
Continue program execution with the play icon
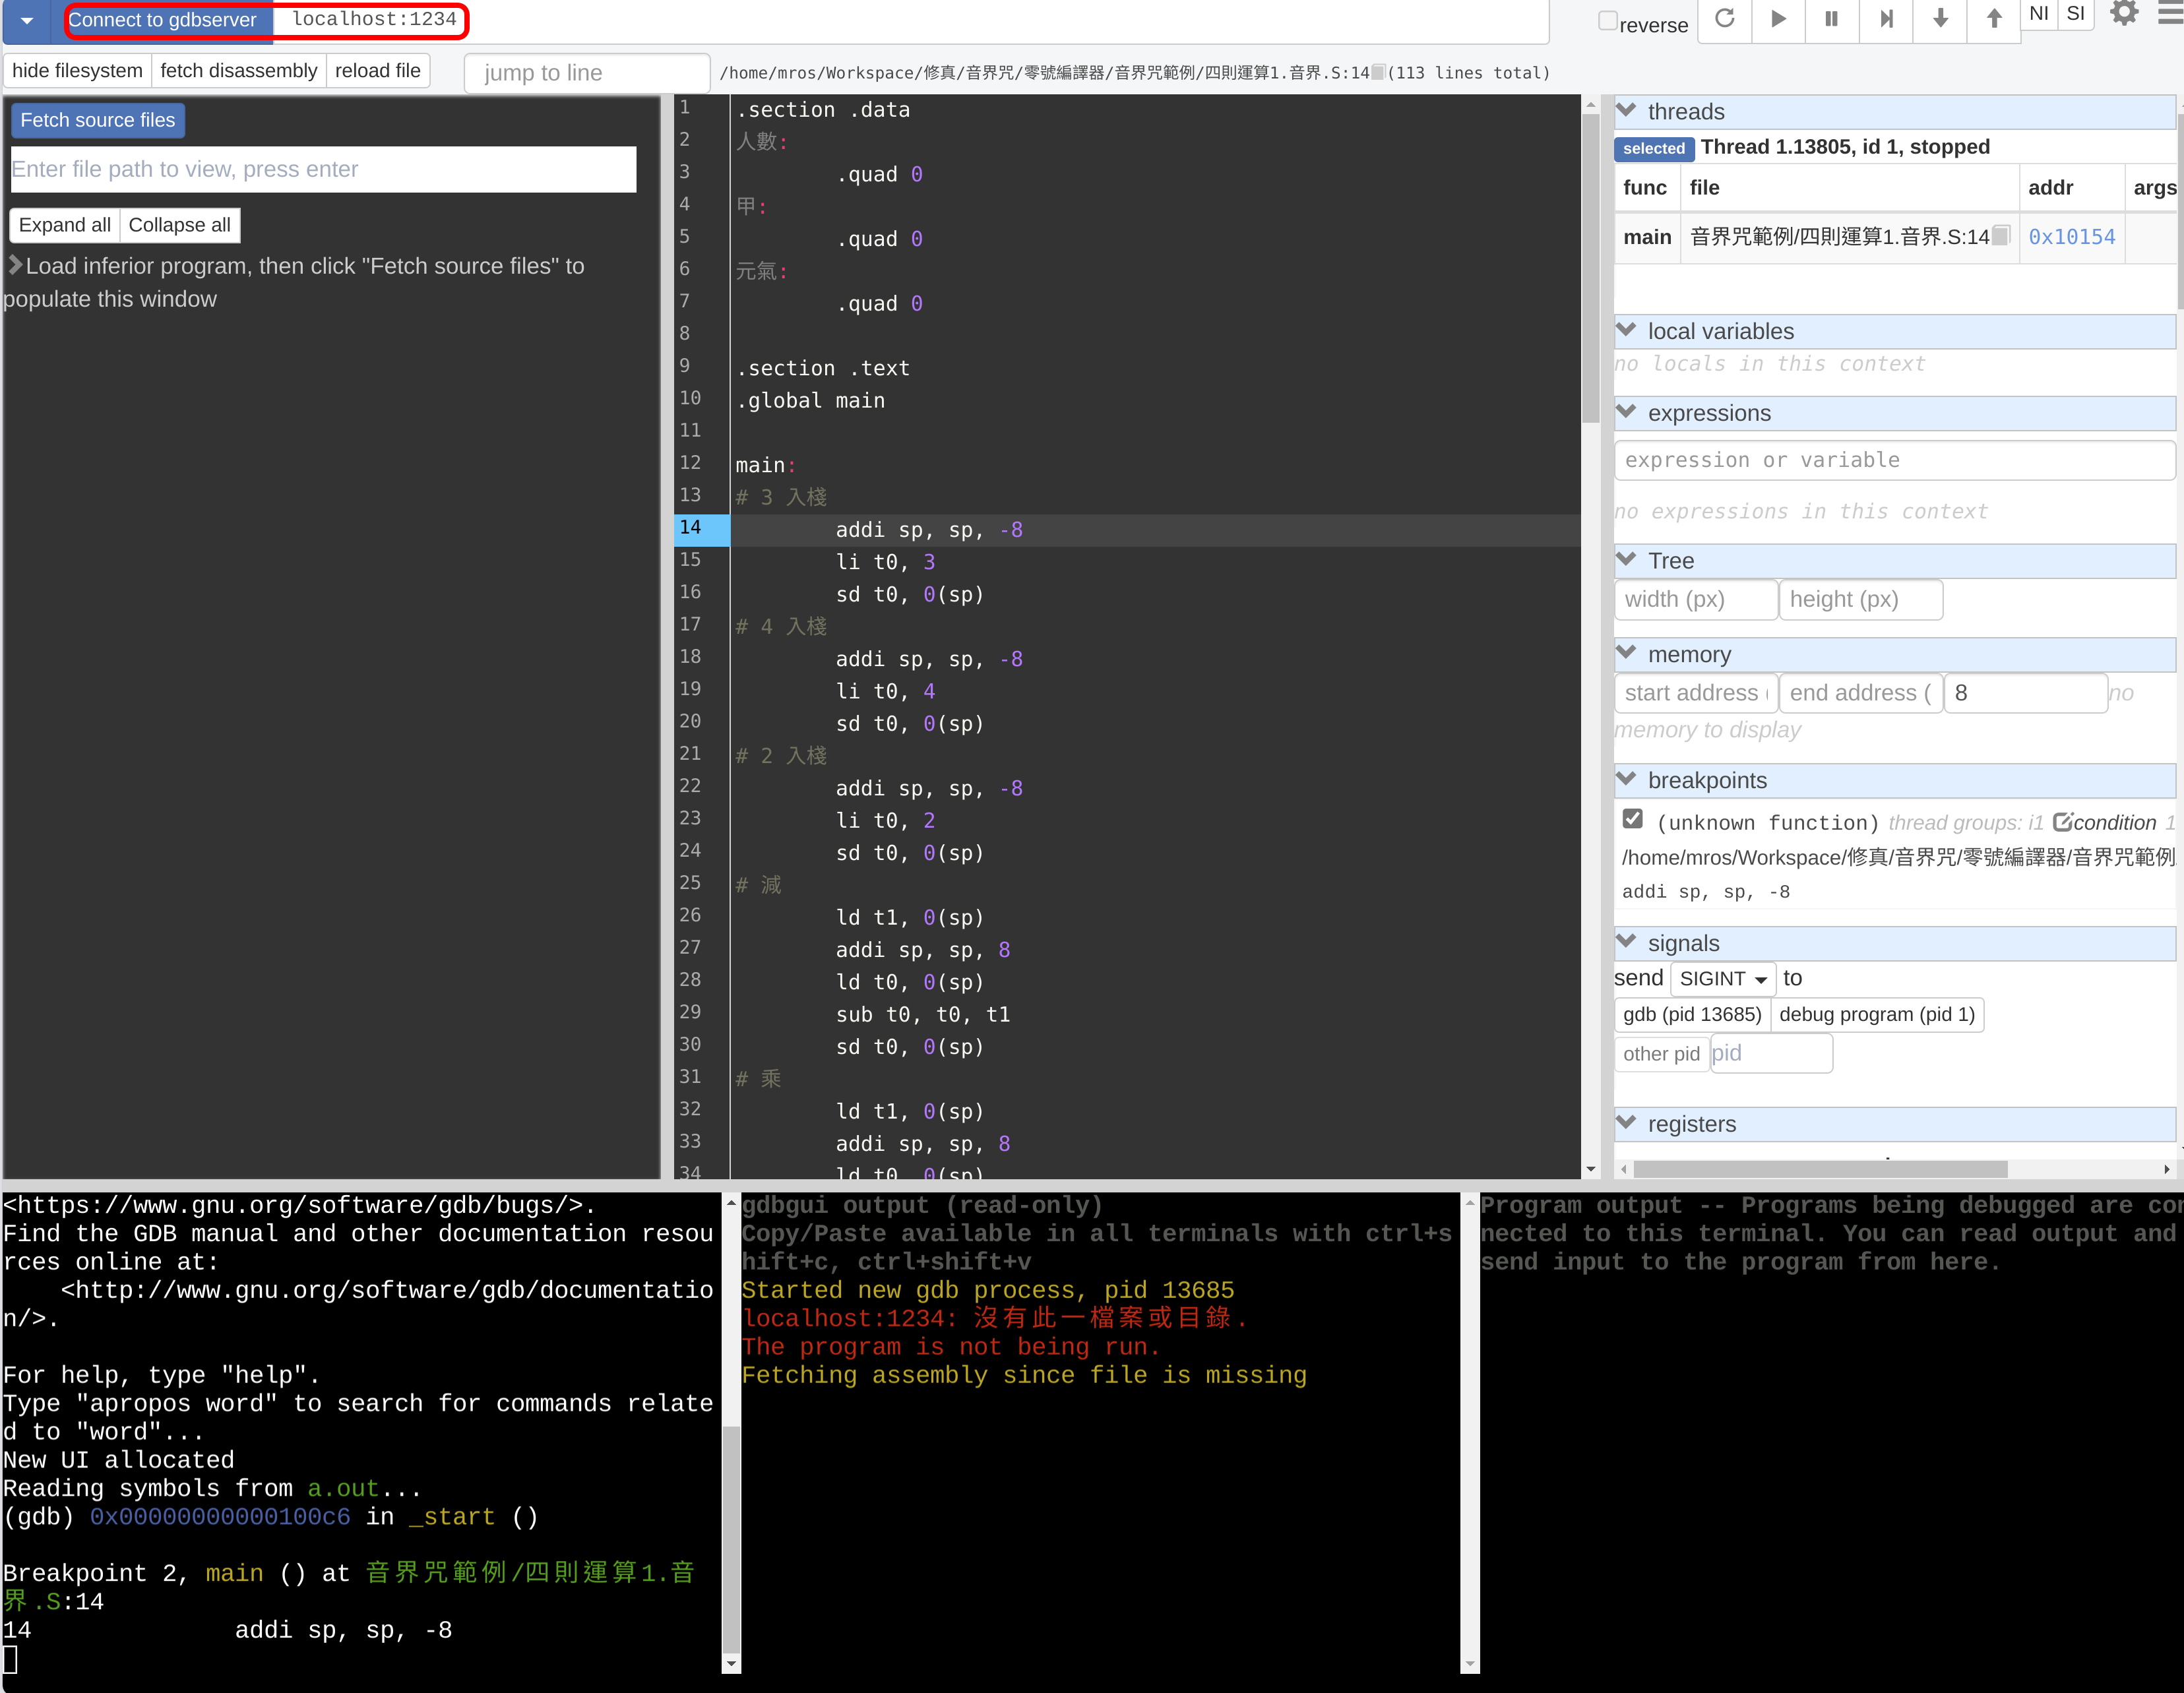[x=1778, y=20]
